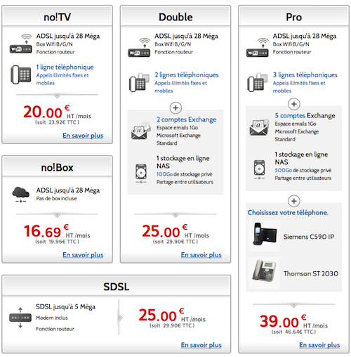Click the plus circle above Exchange in Double card
Viewport: 351px width, 357px height.
tap(175, 108)
